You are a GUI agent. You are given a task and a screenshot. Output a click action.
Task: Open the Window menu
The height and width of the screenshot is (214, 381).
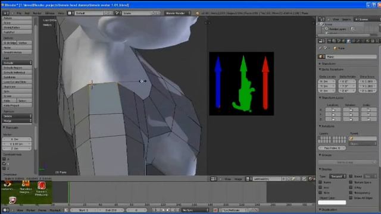[x=50, y=13]
